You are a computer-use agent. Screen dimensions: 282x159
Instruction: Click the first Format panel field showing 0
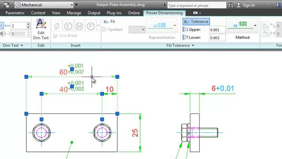[279, 26]
